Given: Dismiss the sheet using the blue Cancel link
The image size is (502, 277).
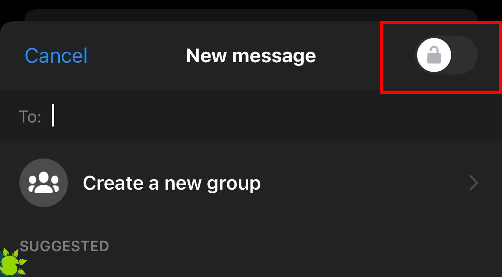Looking at the screenshot, I should (x=56, y=55).
